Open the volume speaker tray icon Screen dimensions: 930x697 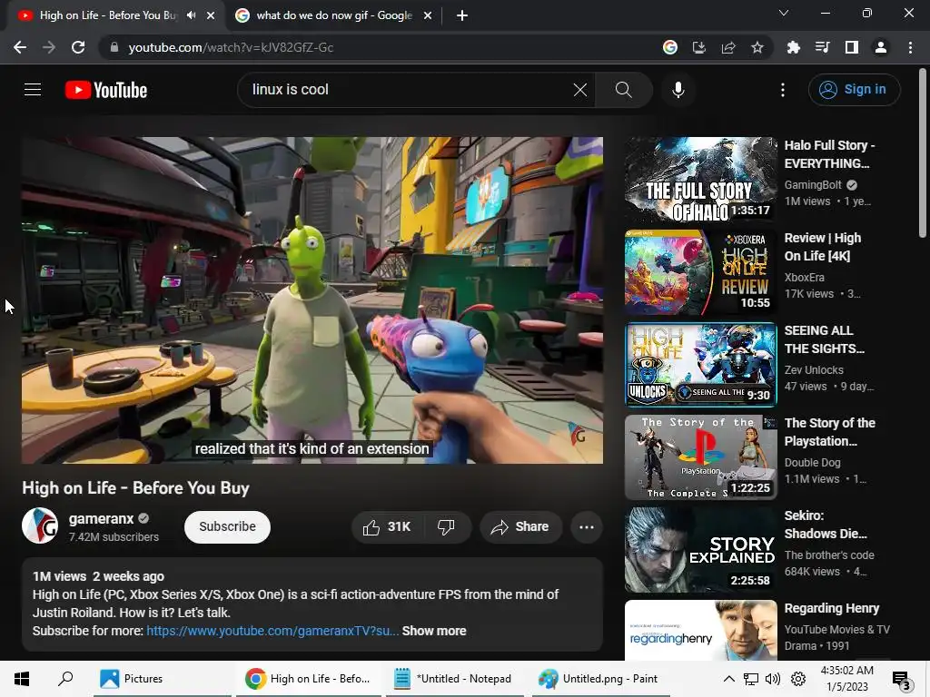tap(773, 679)
